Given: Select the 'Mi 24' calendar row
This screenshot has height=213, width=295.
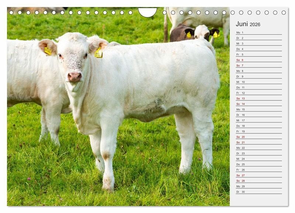Looking at the screenshot, I should tap(259, 159).
